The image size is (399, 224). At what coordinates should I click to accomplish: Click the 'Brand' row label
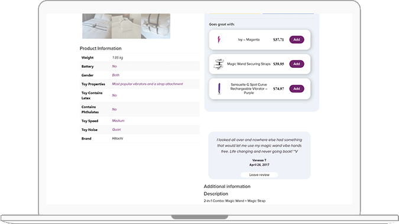click(86, 139)
